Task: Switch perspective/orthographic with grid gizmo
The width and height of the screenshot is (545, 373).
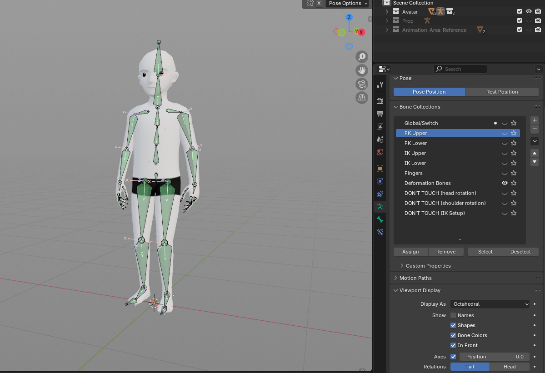Action: click(362, 97)
